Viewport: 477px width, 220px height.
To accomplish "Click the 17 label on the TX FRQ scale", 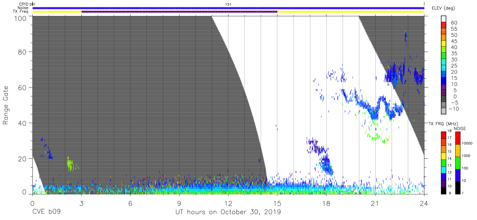I will point(450,138).
